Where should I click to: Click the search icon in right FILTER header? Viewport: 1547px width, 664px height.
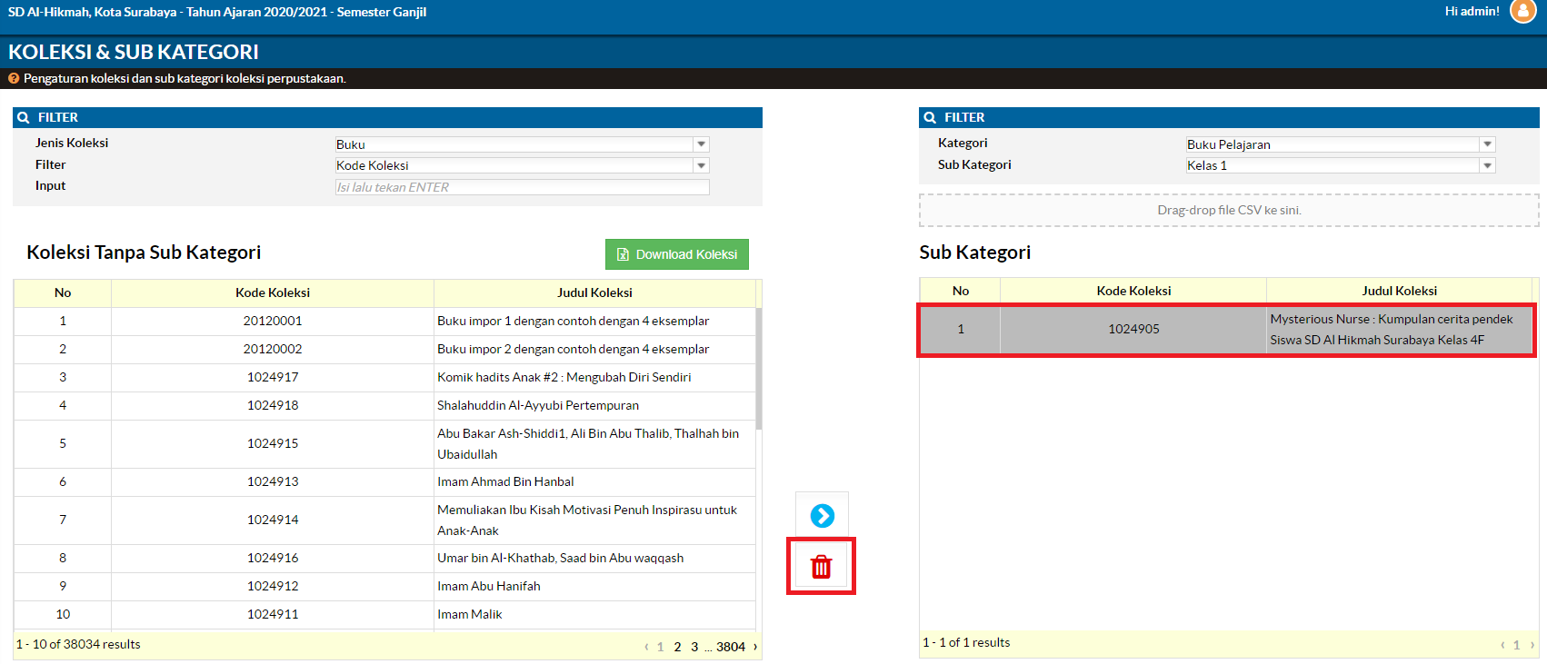pyautogui.click(x=930, y=117)
